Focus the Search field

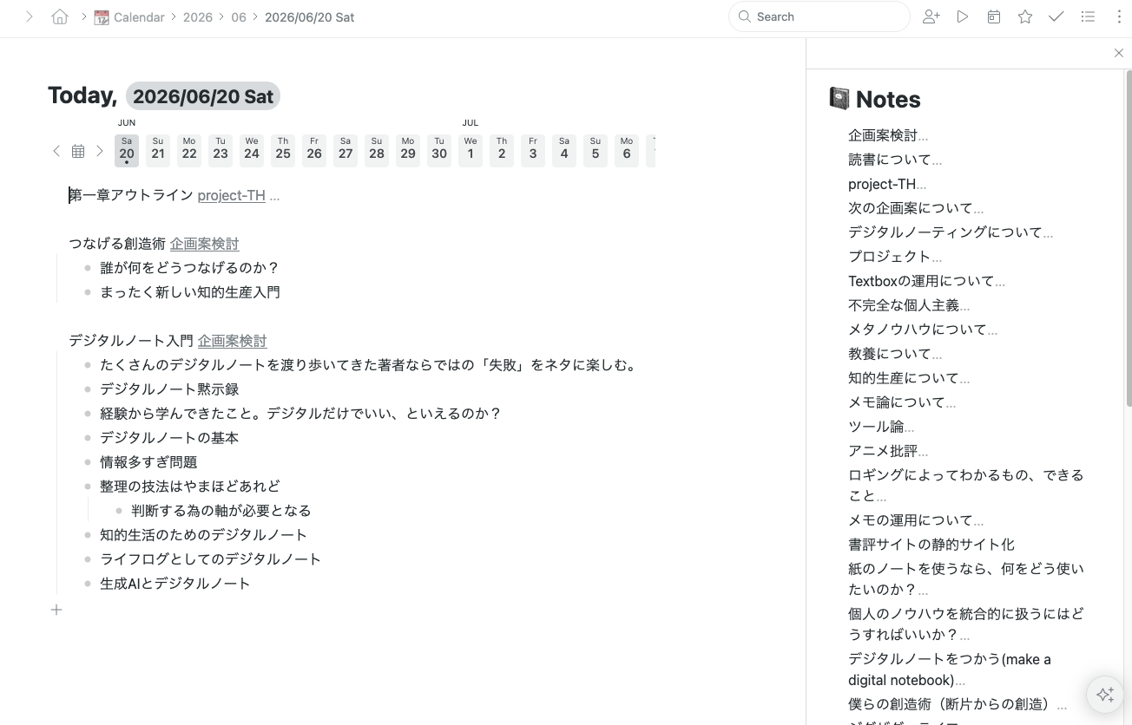point(819,16)
